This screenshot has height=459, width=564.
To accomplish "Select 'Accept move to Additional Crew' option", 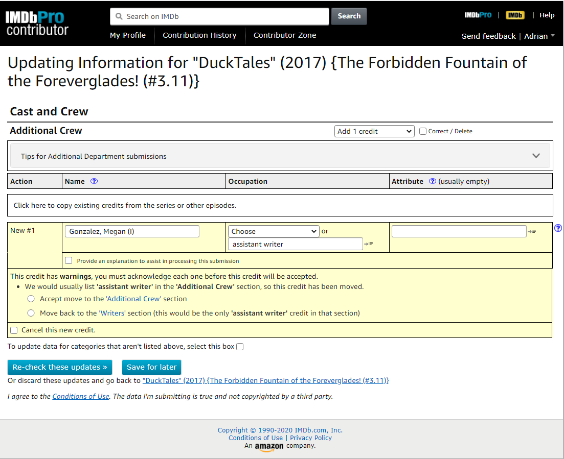I will pos(31,299).
